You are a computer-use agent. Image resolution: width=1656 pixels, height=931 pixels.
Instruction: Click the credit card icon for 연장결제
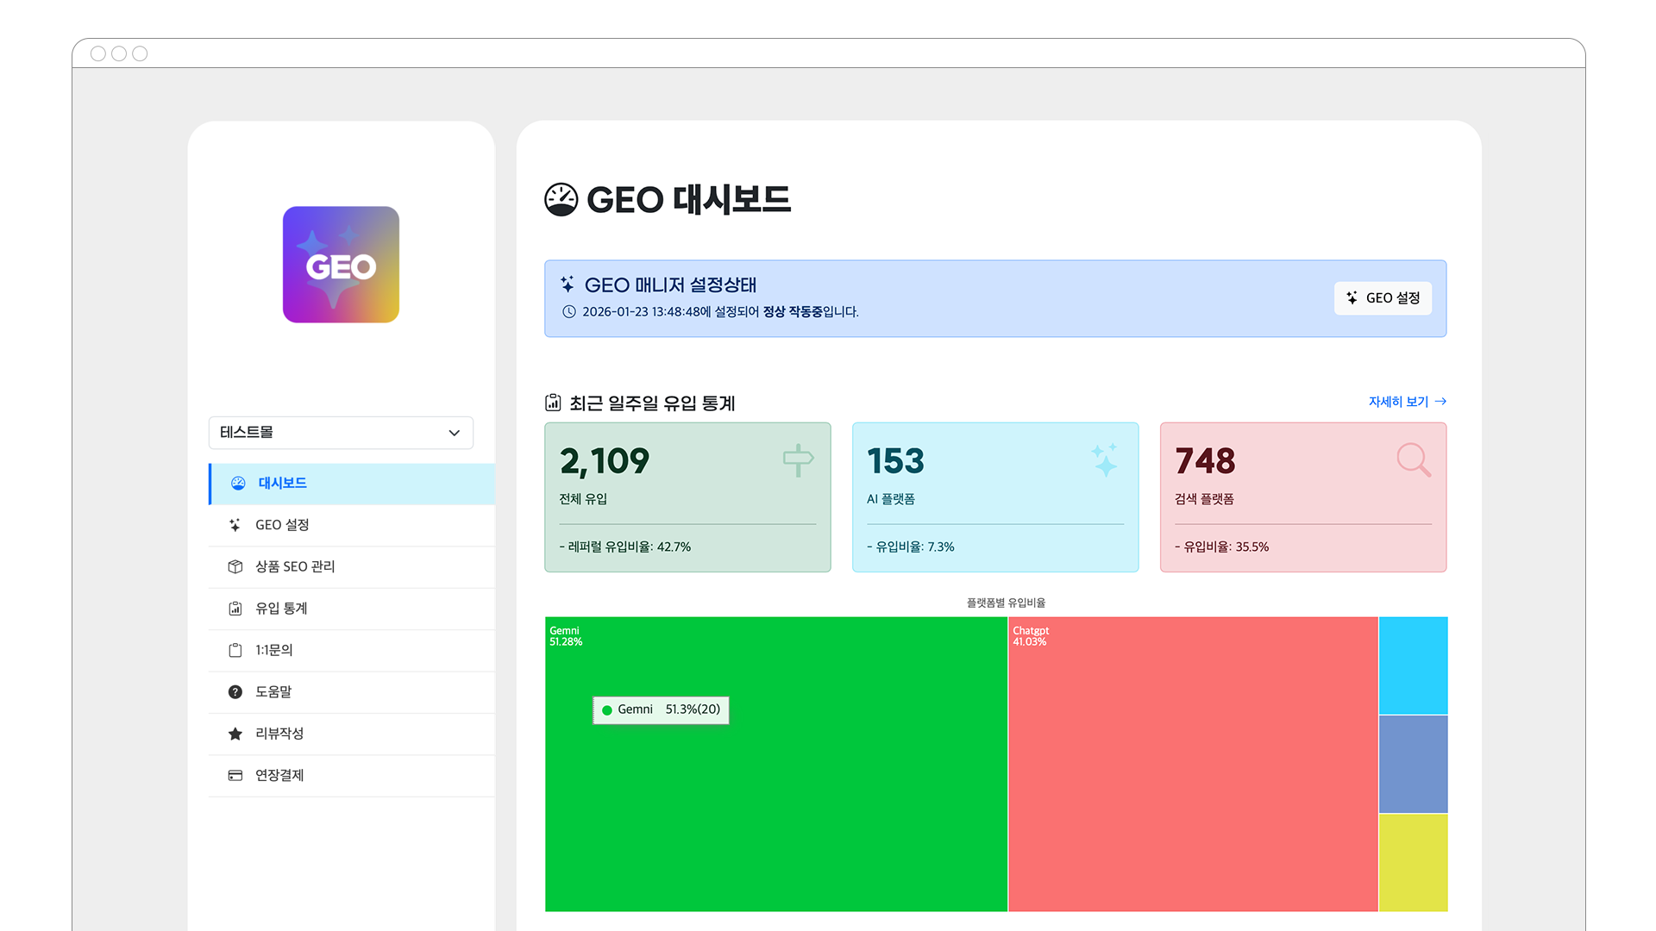[x=235, y=775]
